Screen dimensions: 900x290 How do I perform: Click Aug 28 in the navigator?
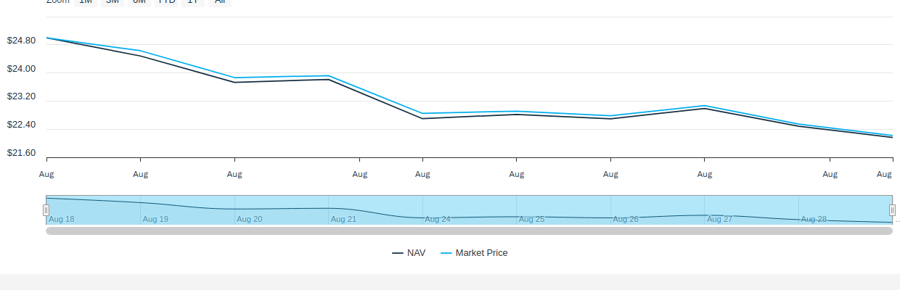[x=814, y=219]
